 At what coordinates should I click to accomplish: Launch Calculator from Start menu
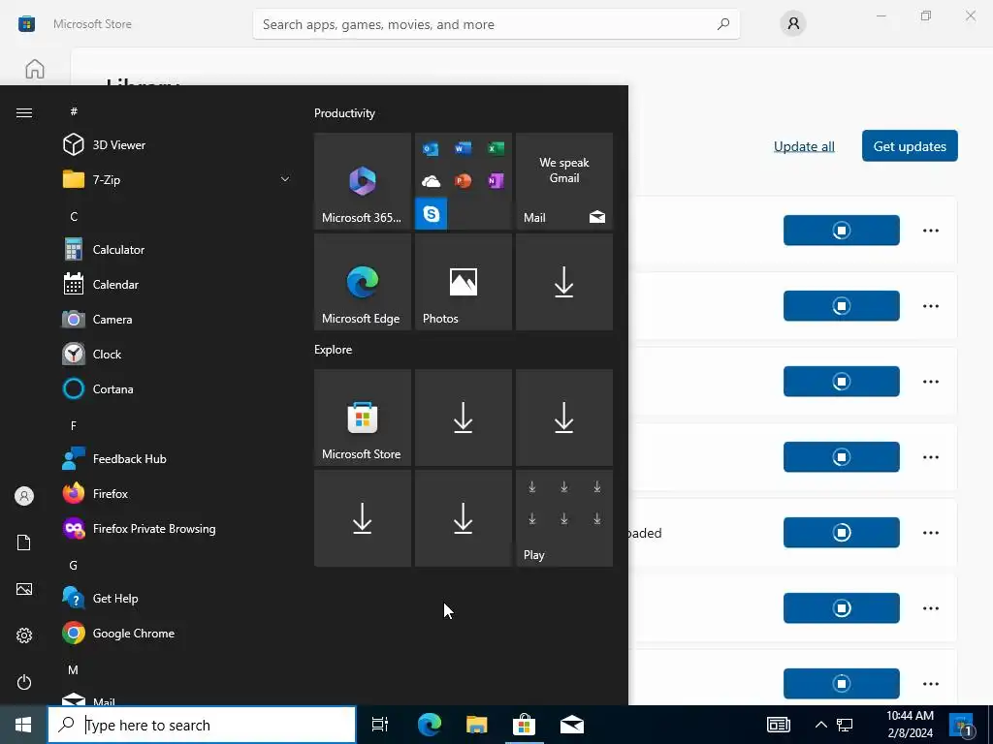(x=175, y=250)
